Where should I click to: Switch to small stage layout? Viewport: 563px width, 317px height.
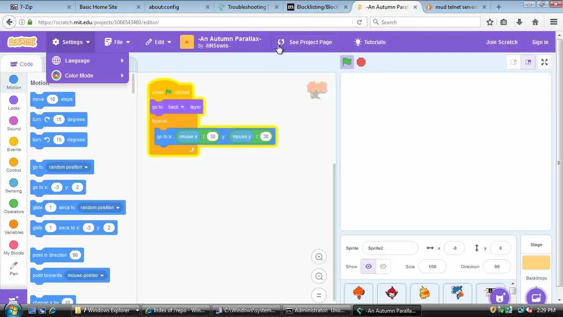[513, 62]
